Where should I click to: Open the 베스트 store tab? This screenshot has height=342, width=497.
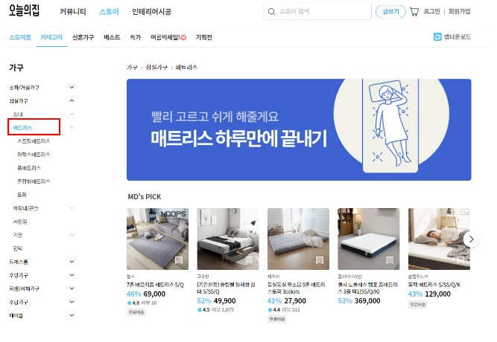pos(112,37)
